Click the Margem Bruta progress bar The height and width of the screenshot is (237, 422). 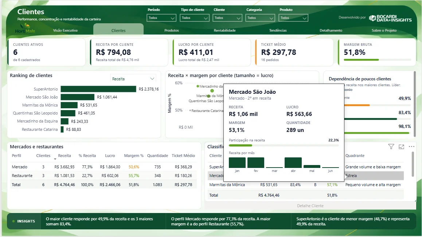pyautogui.click(x=377, y=60)
